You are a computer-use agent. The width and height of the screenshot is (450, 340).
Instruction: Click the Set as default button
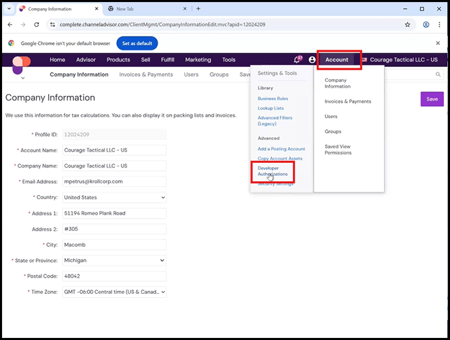[137, 43]
